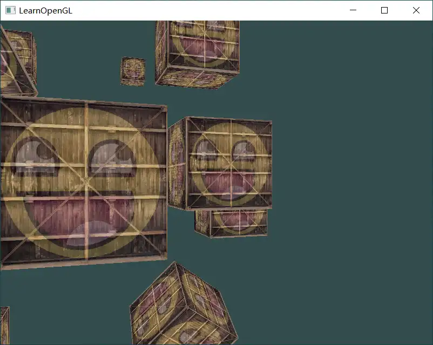Maximize the LearnOpenGL window
The width and height of the screenshot is (433, 345).
pos(384,10)
